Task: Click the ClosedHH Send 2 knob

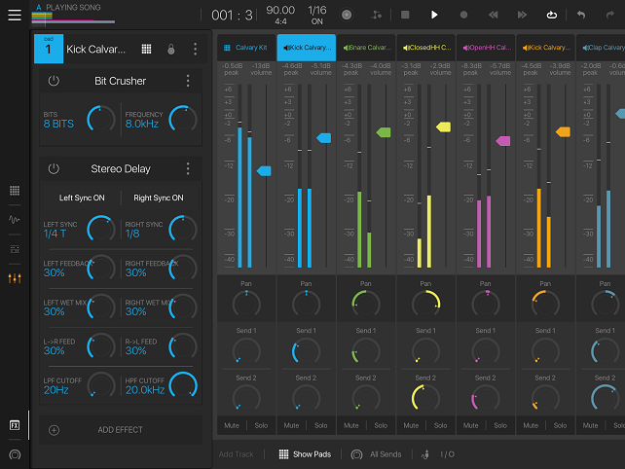Action: pyautogui.click(x=425, y=398)
